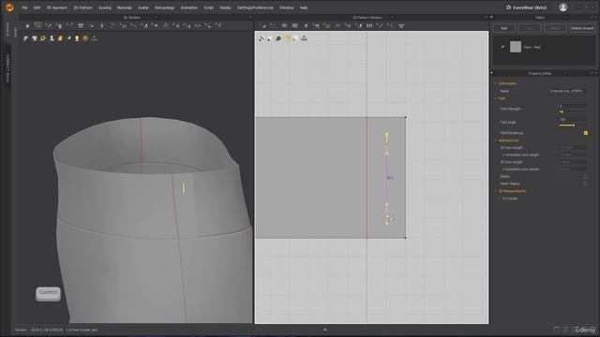Click the EveryWear (Beta) button
The image size is (600, 337).
[x=526, y=7]
